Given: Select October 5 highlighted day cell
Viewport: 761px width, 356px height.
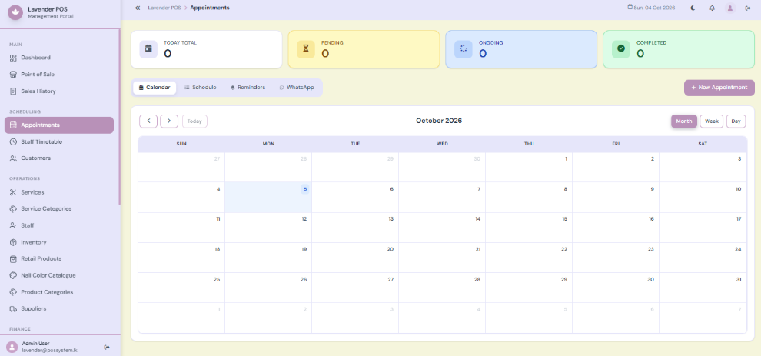Looking at the screenshot, I should coord(268,197).
